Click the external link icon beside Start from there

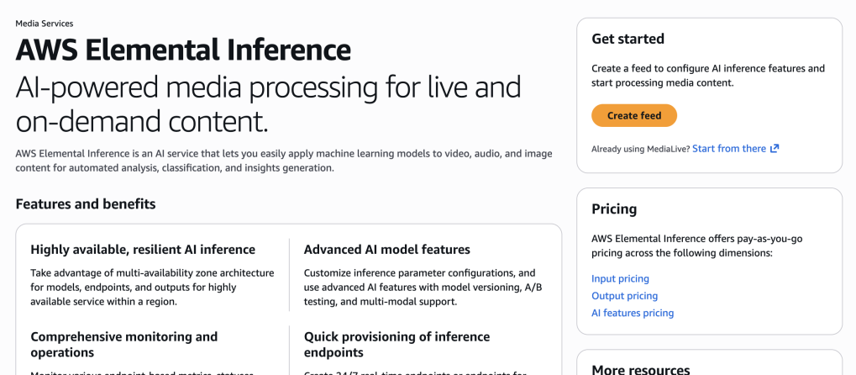(775, 149)
